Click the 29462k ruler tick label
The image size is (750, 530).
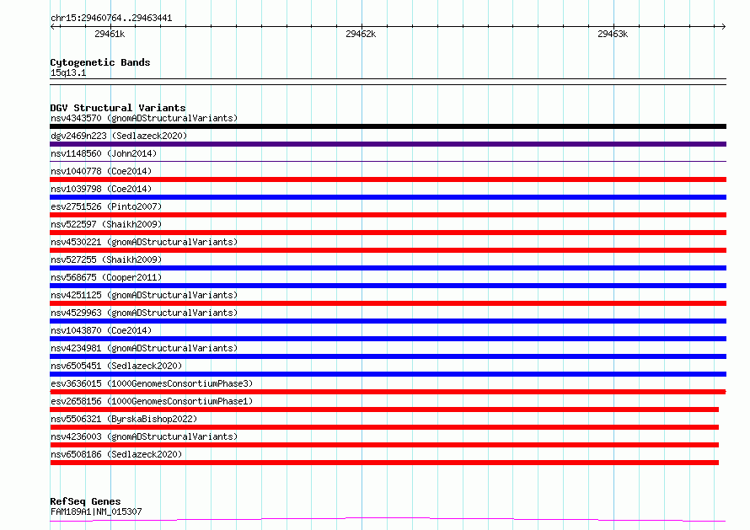click(361, 34)
